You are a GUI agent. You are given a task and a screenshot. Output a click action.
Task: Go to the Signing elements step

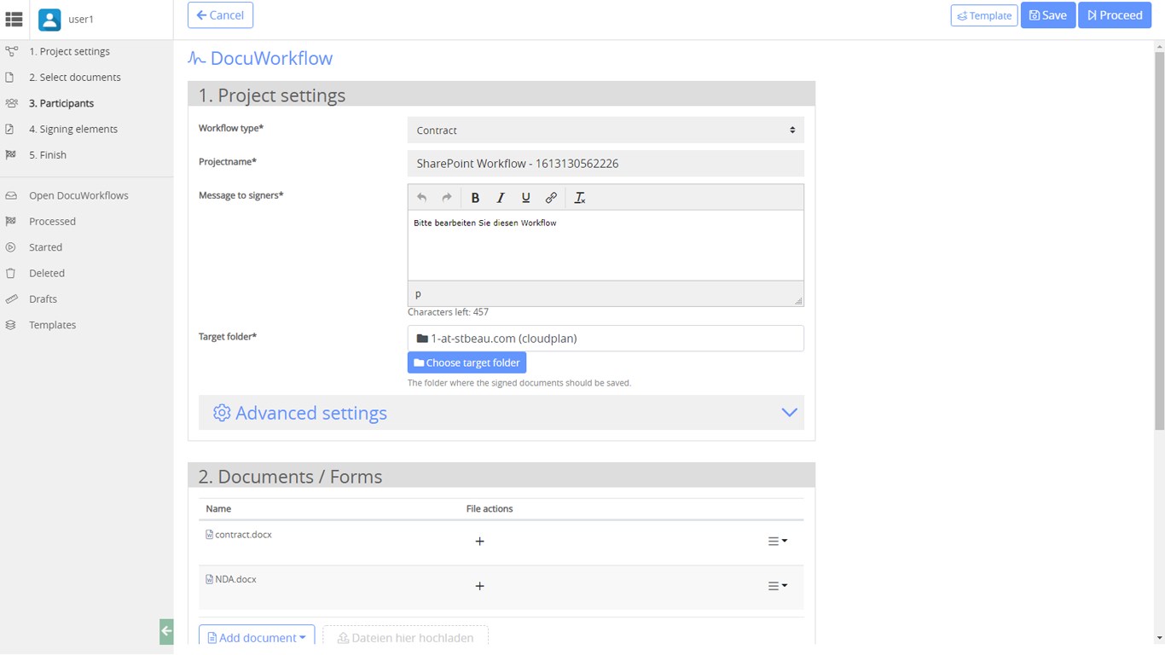(x=73, y=129)
